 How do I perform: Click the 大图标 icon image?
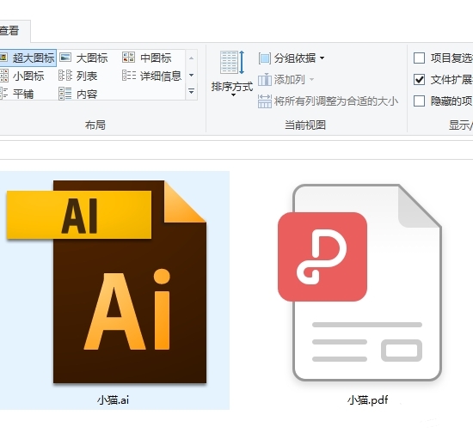[x=65, y=58]
